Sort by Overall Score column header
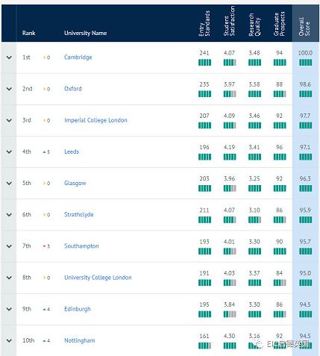320x356 pixels. (304, 27)
